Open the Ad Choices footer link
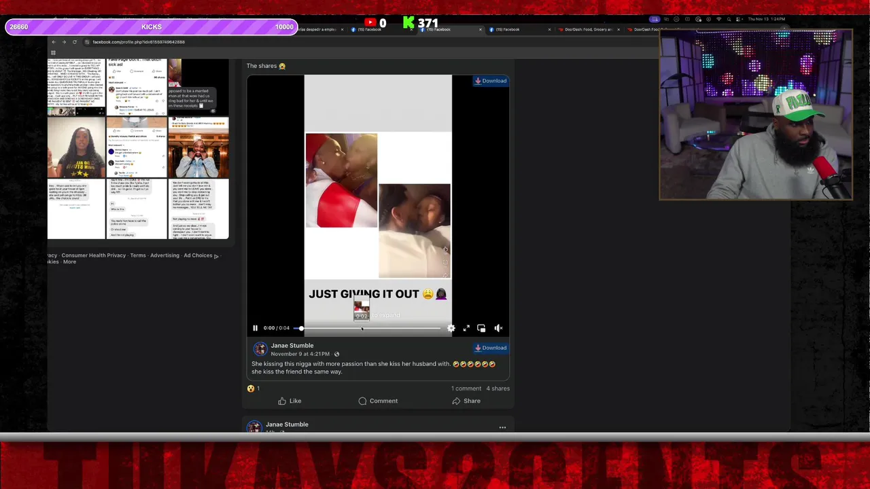Viewport: 870px width, 489px height. (x=201, y=255)
